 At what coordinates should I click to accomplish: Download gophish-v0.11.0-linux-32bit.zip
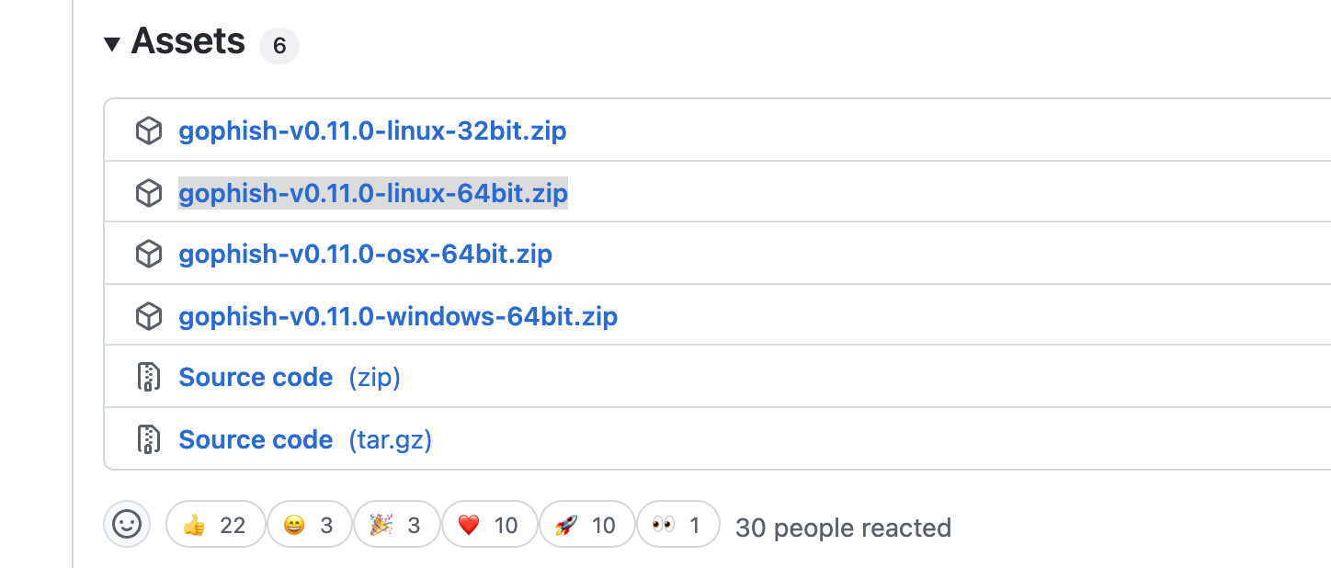click(x=372, y=131)
